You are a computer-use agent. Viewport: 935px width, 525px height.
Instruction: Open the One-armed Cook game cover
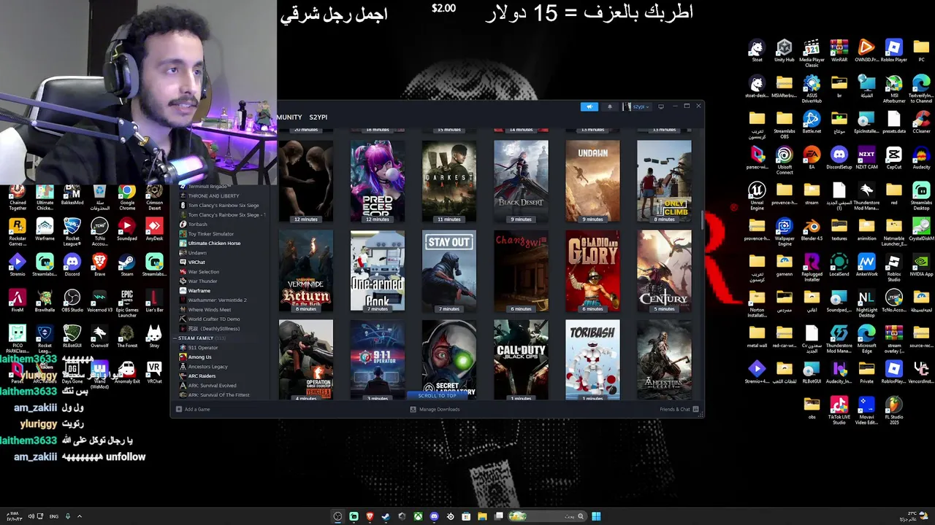tap(378, 271)
